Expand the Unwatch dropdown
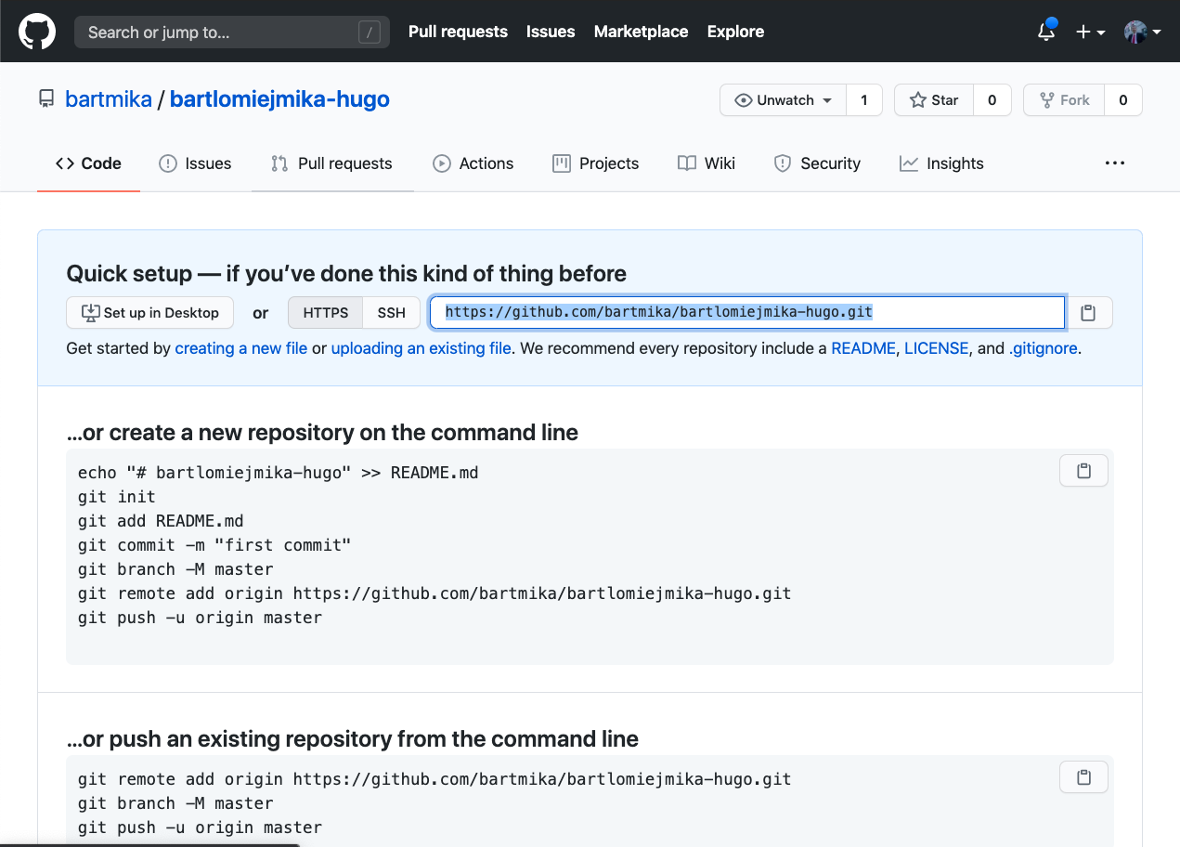Screen dimensions: 1180x847 click(x=783, y=100)
